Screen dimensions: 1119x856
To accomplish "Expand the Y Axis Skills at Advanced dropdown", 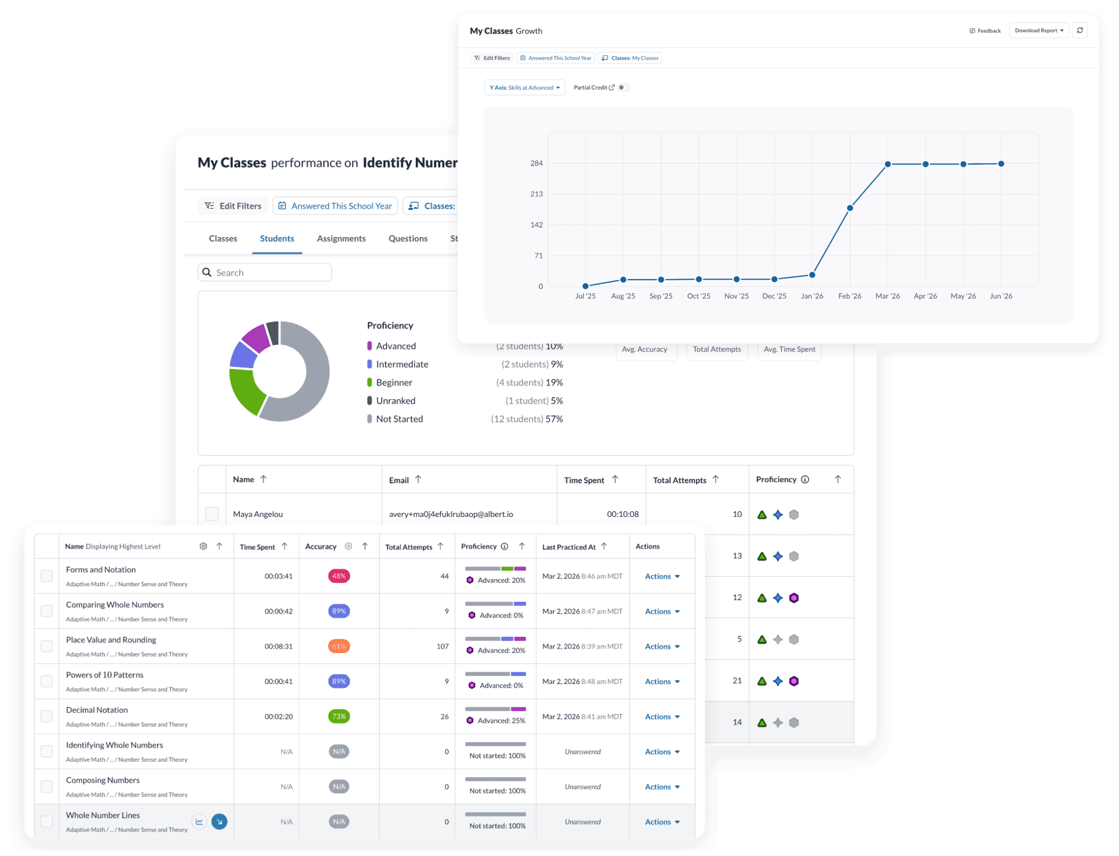I will 524,87.
